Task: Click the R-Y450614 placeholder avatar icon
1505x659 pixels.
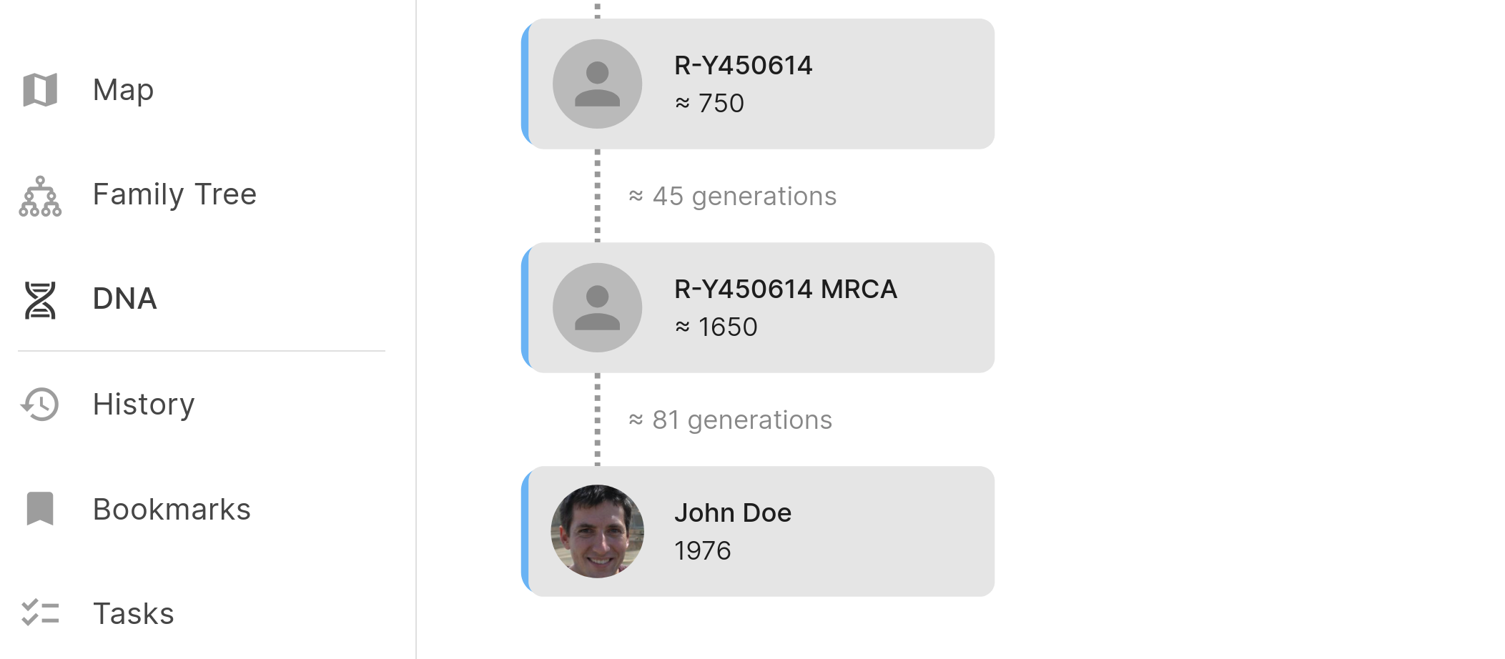Action: pyautogui.click(x=597, y=84)
